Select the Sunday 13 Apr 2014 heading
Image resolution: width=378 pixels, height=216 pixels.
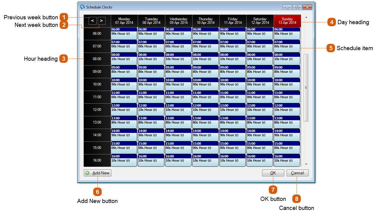tap(287, 21)
